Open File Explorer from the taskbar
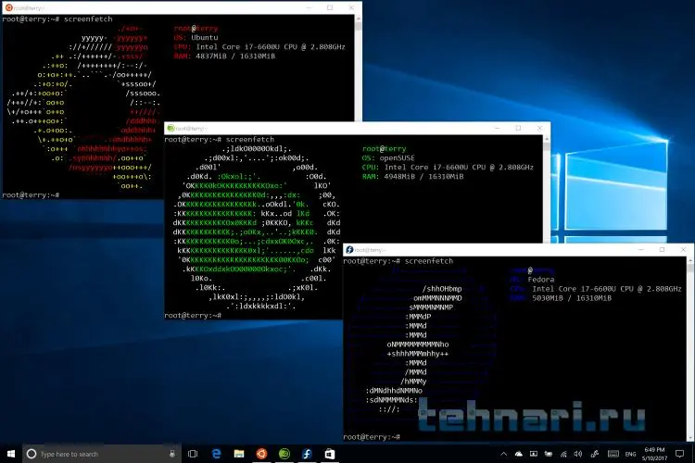The width and height of the screenshot is (695, 463). point(239,454)
